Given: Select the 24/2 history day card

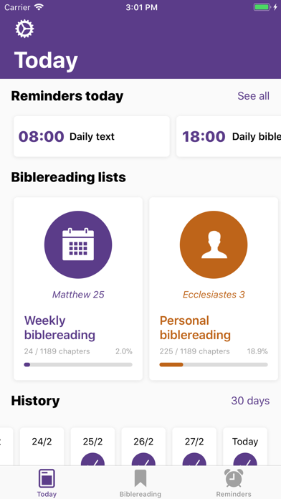Looking at the screenshot, I should click(x=42, y=447).
